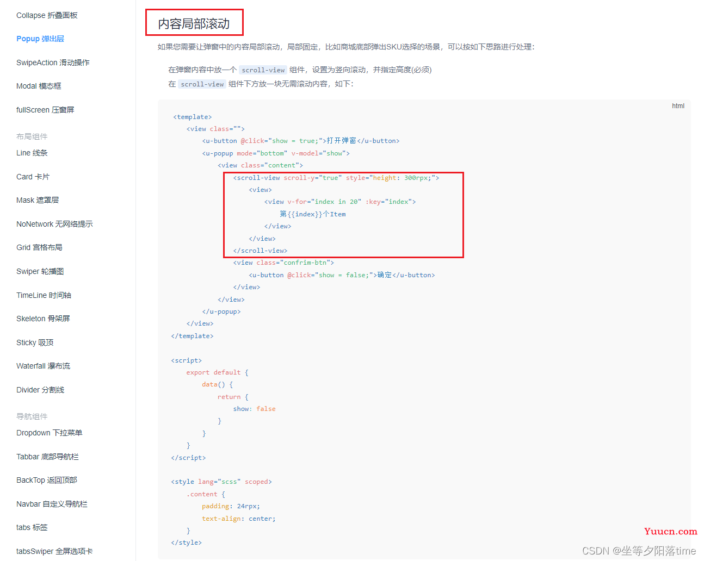Click the u-popup mode="bottom" line
Image resolution: width=704 pixels, height=561 pixels.
coord(276,153)
